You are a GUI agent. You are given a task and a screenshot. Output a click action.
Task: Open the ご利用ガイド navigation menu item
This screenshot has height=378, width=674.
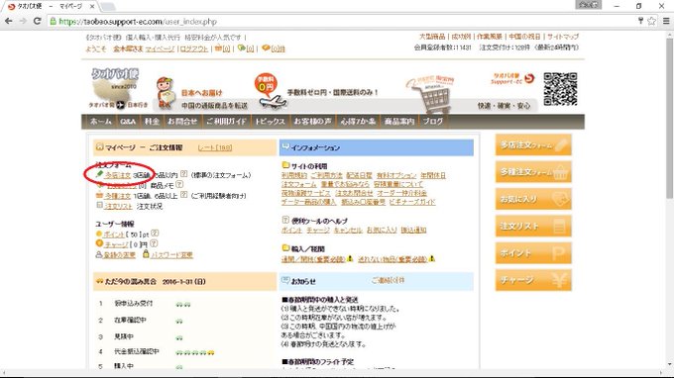226,122
